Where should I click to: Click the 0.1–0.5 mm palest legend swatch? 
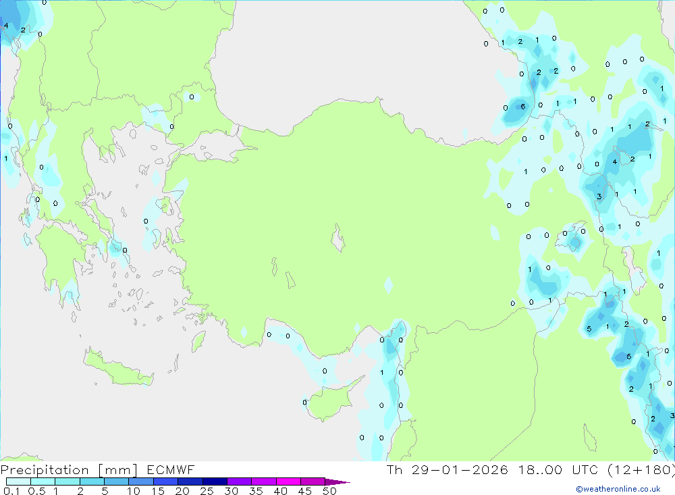[18, 481]
